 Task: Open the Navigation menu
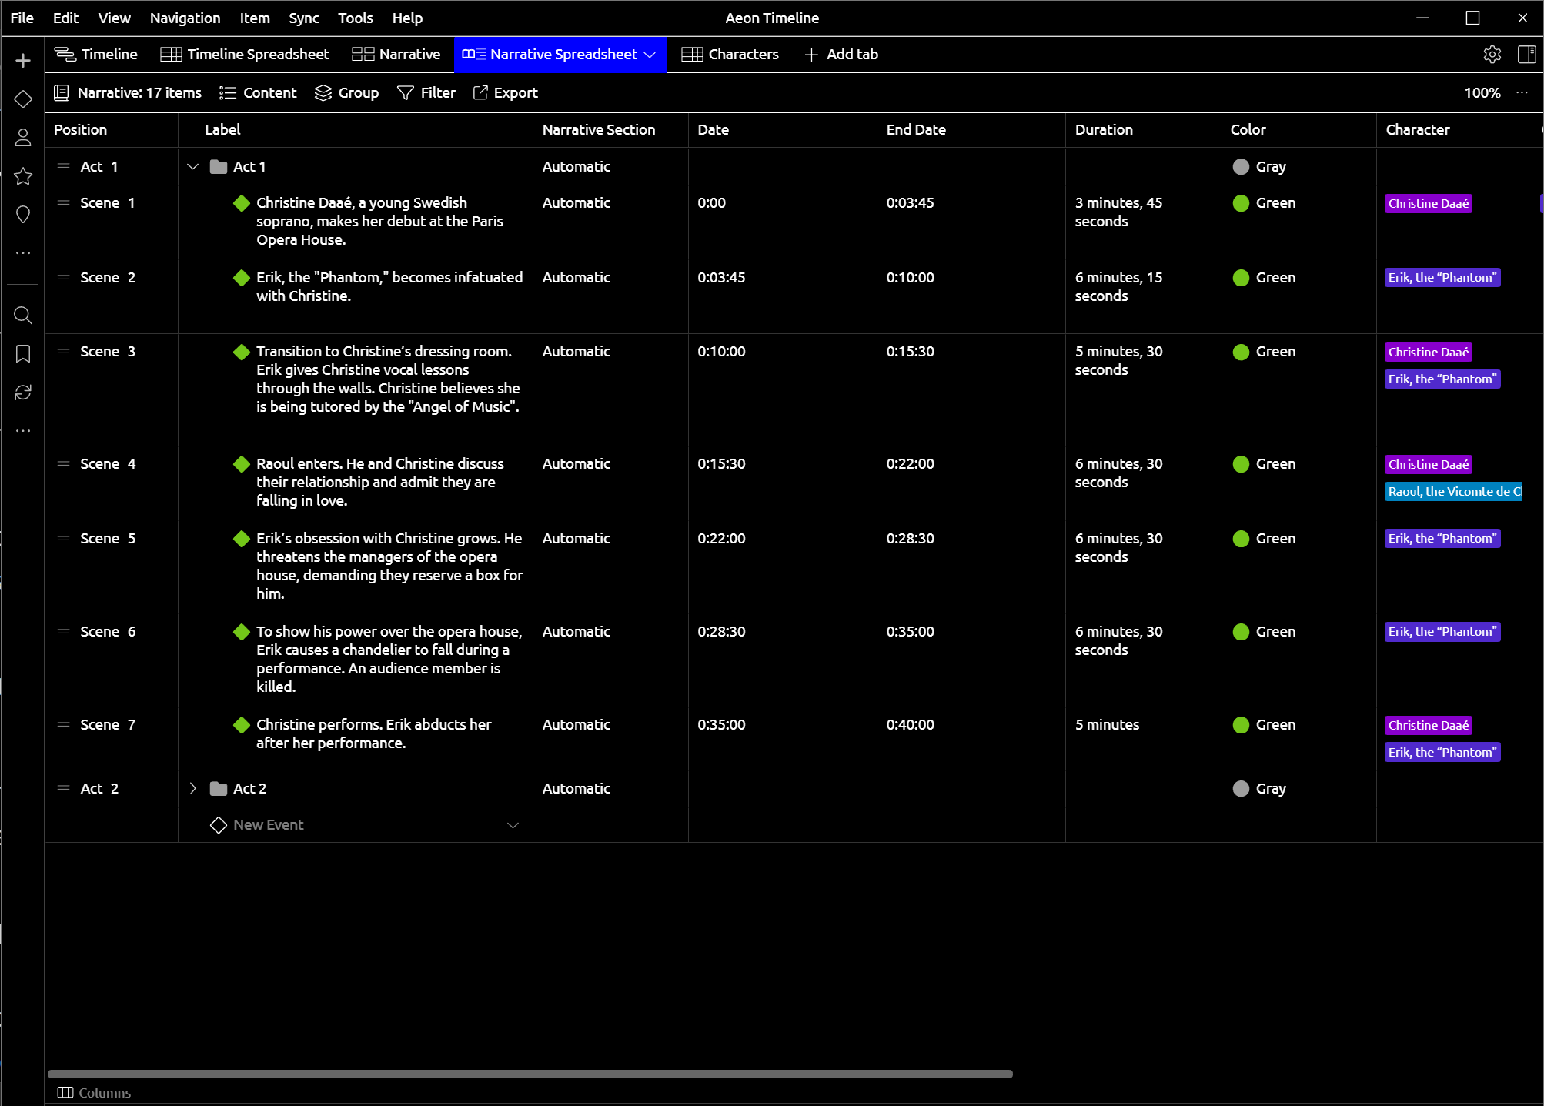click(185, 18)
